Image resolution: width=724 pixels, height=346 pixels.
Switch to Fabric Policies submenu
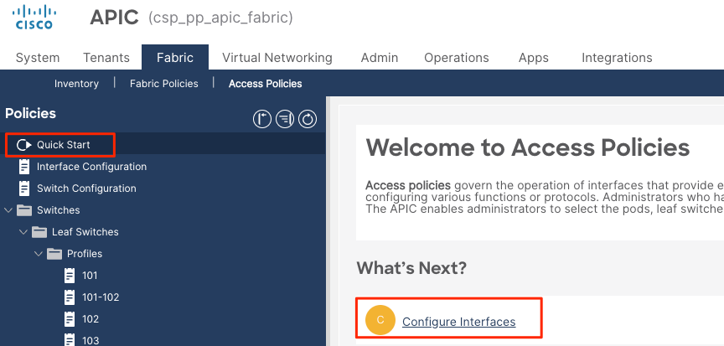(x=164, y=84)
